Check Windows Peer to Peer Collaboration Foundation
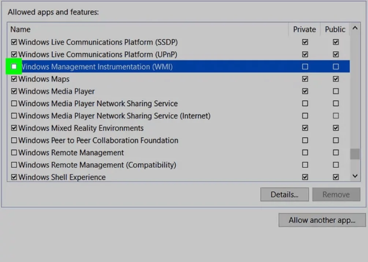Screen dimensions: 368x262 tap(14, 140)
